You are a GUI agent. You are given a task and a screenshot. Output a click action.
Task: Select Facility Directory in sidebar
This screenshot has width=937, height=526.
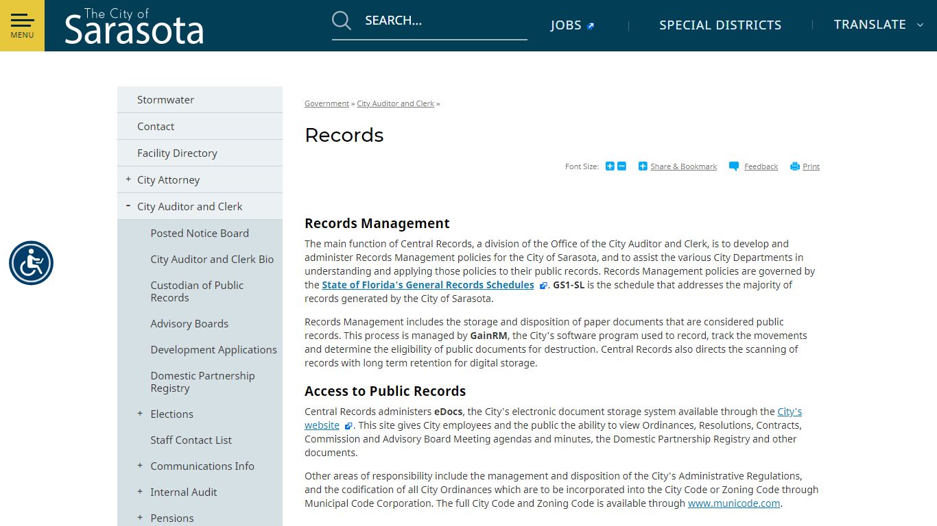200,153
